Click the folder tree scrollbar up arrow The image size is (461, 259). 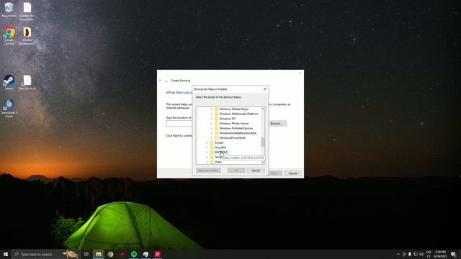pos(263,109)
